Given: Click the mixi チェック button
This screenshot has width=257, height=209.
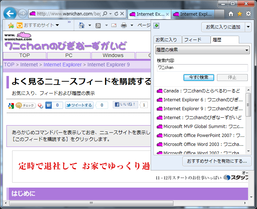Looking at the screenshot, I should [26, 105].
